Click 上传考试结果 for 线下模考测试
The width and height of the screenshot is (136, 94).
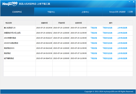pyautogui.click(x=122, y=58)
